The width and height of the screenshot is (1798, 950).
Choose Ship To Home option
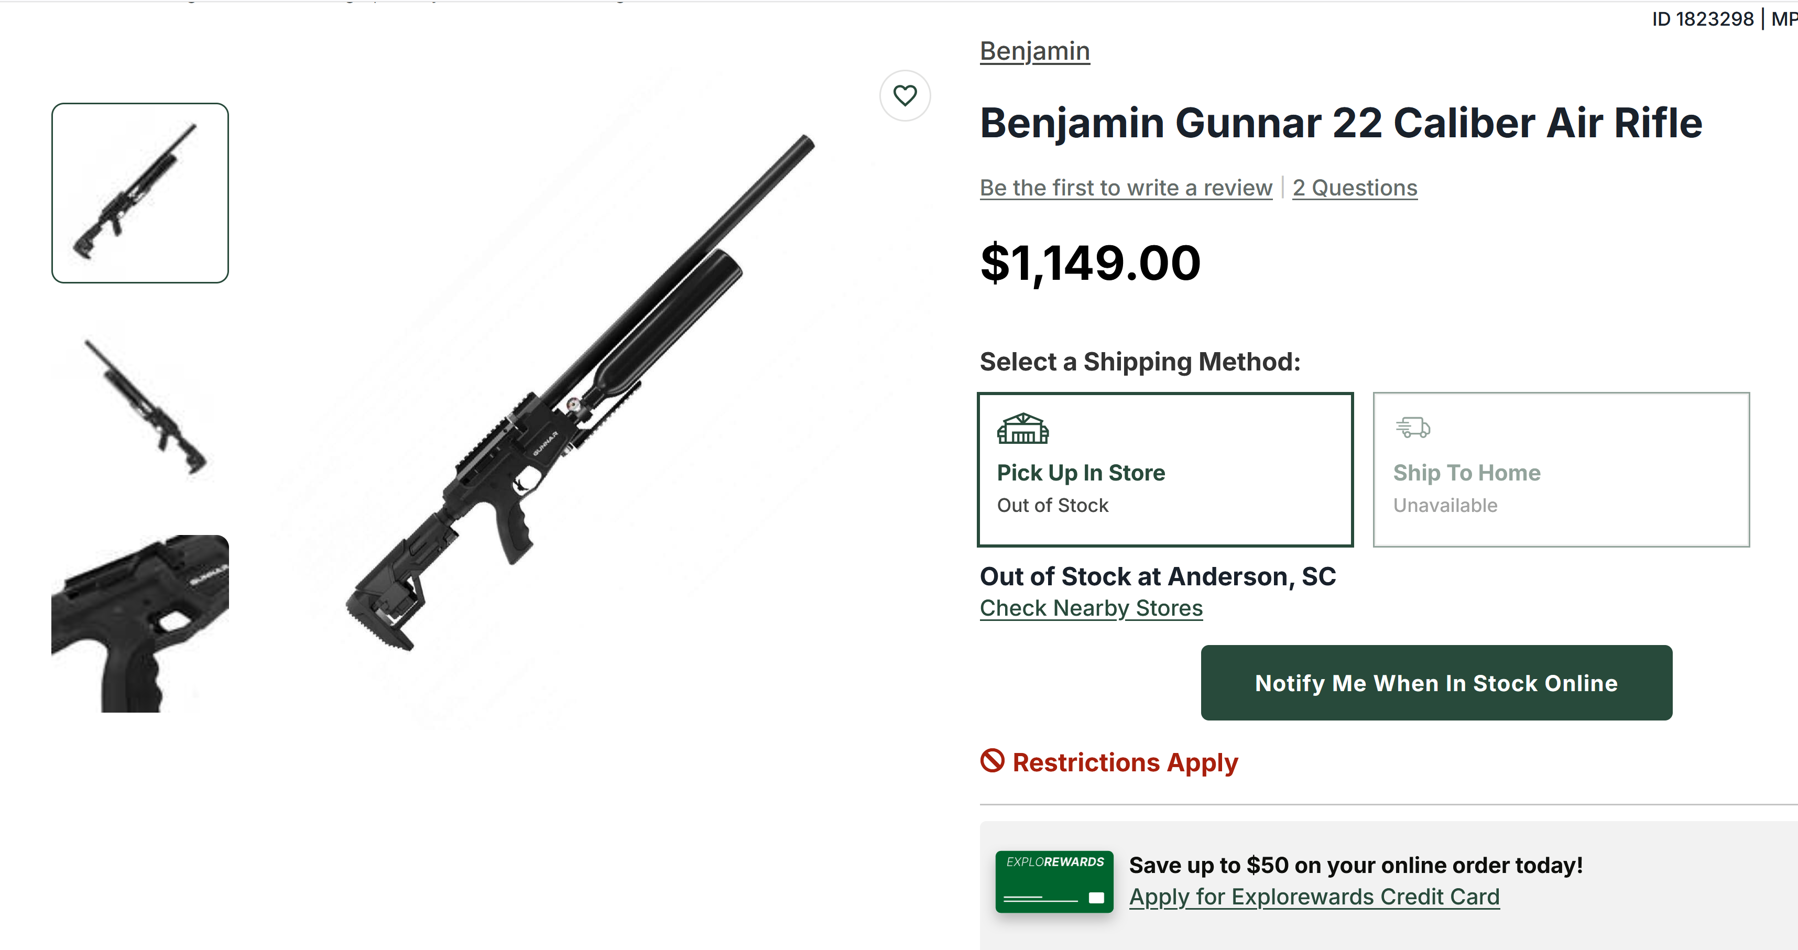(x=1560, y=471)
